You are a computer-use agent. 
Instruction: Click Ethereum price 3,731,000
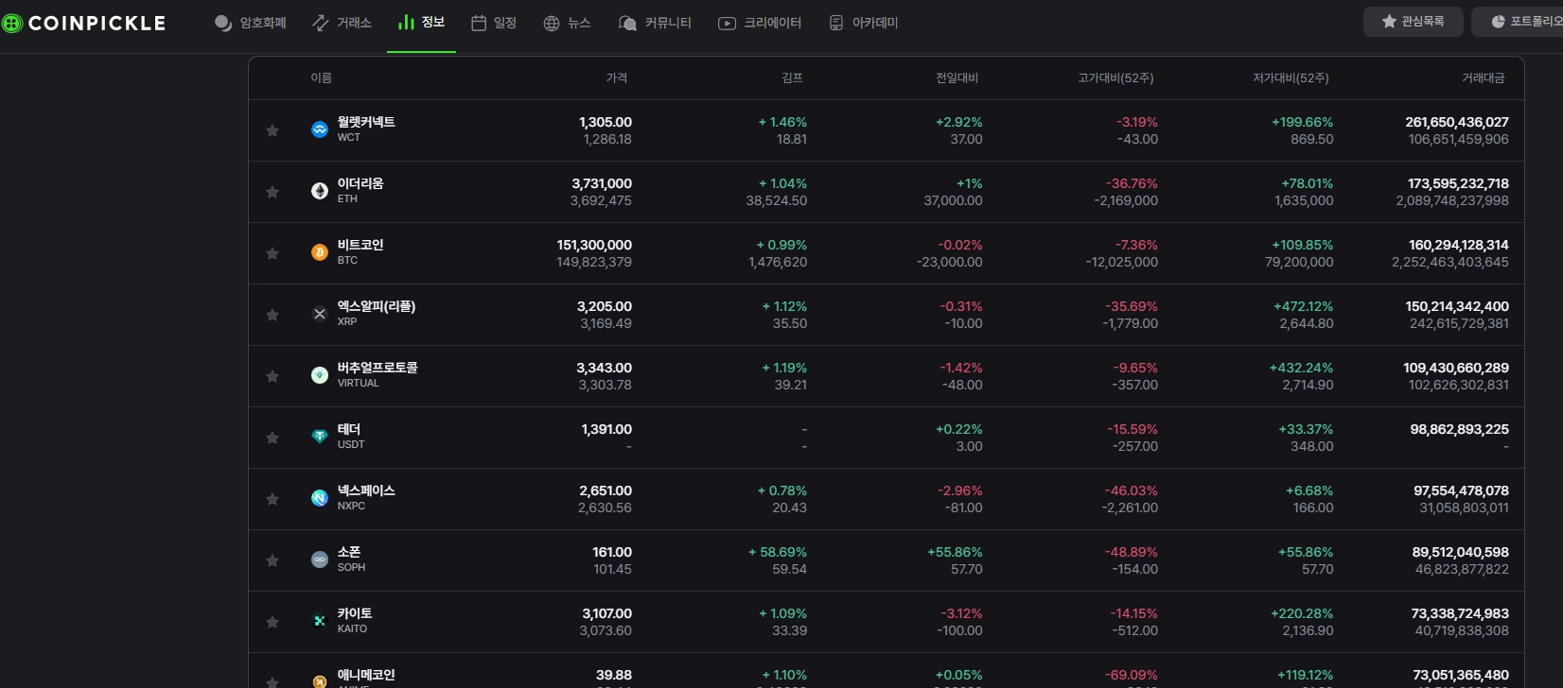[x=602, y=183]
